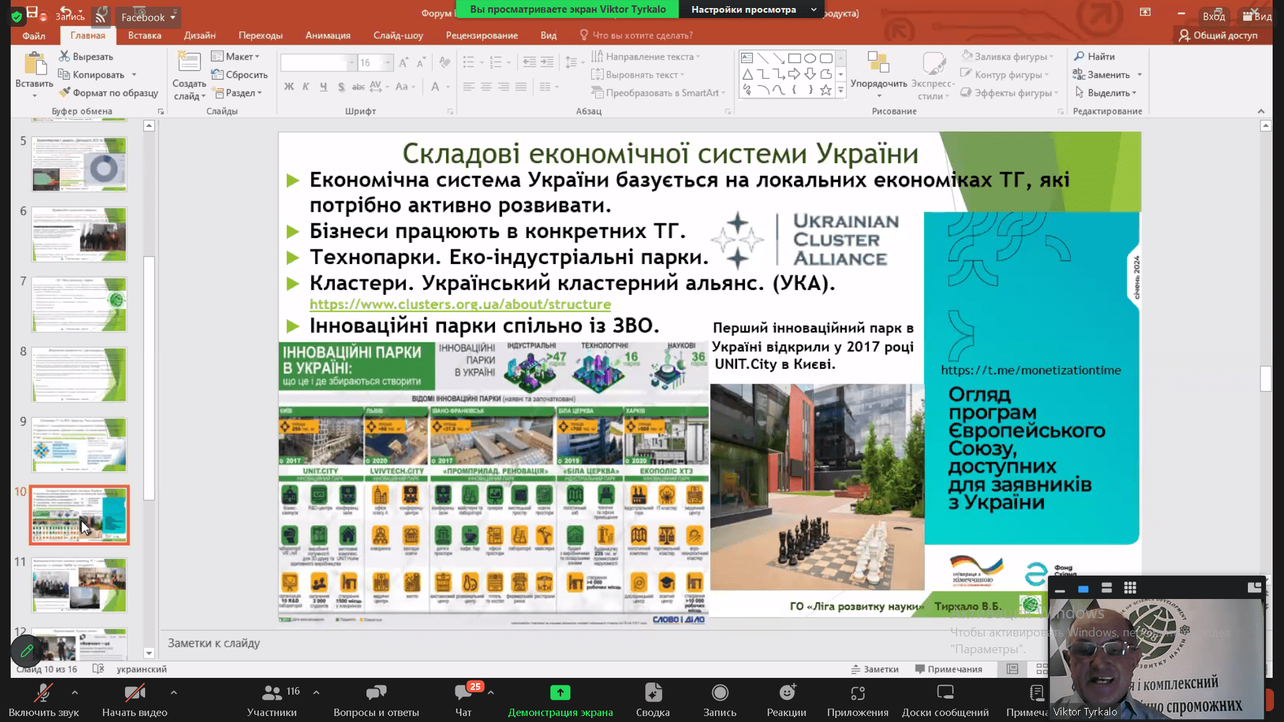The height and width of the screenshot is (722, 1284).
Task: Toggle numbered list formatting
Action: pyautogui.click(x=496, y=62)
